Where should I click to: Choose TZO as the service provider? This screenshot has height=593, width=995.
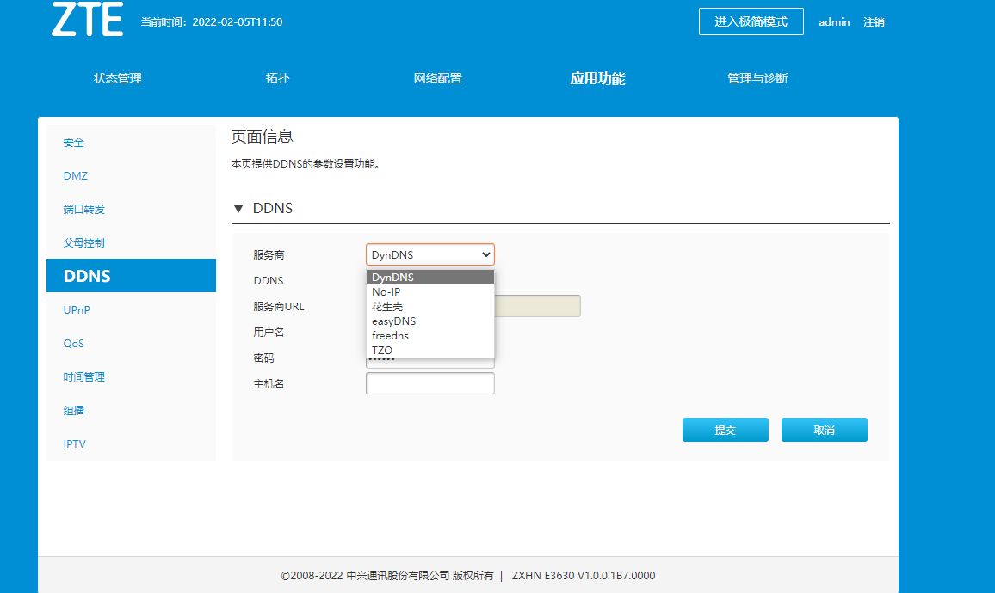point(382,351)
